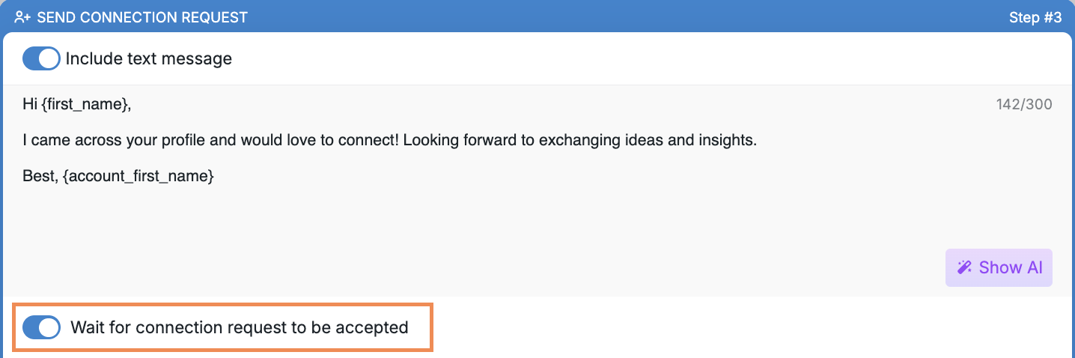Screen dimensions: 1075x358
Task: Click the {first_name} placeholder in the greeting
Action: click(x=86, y=104)
